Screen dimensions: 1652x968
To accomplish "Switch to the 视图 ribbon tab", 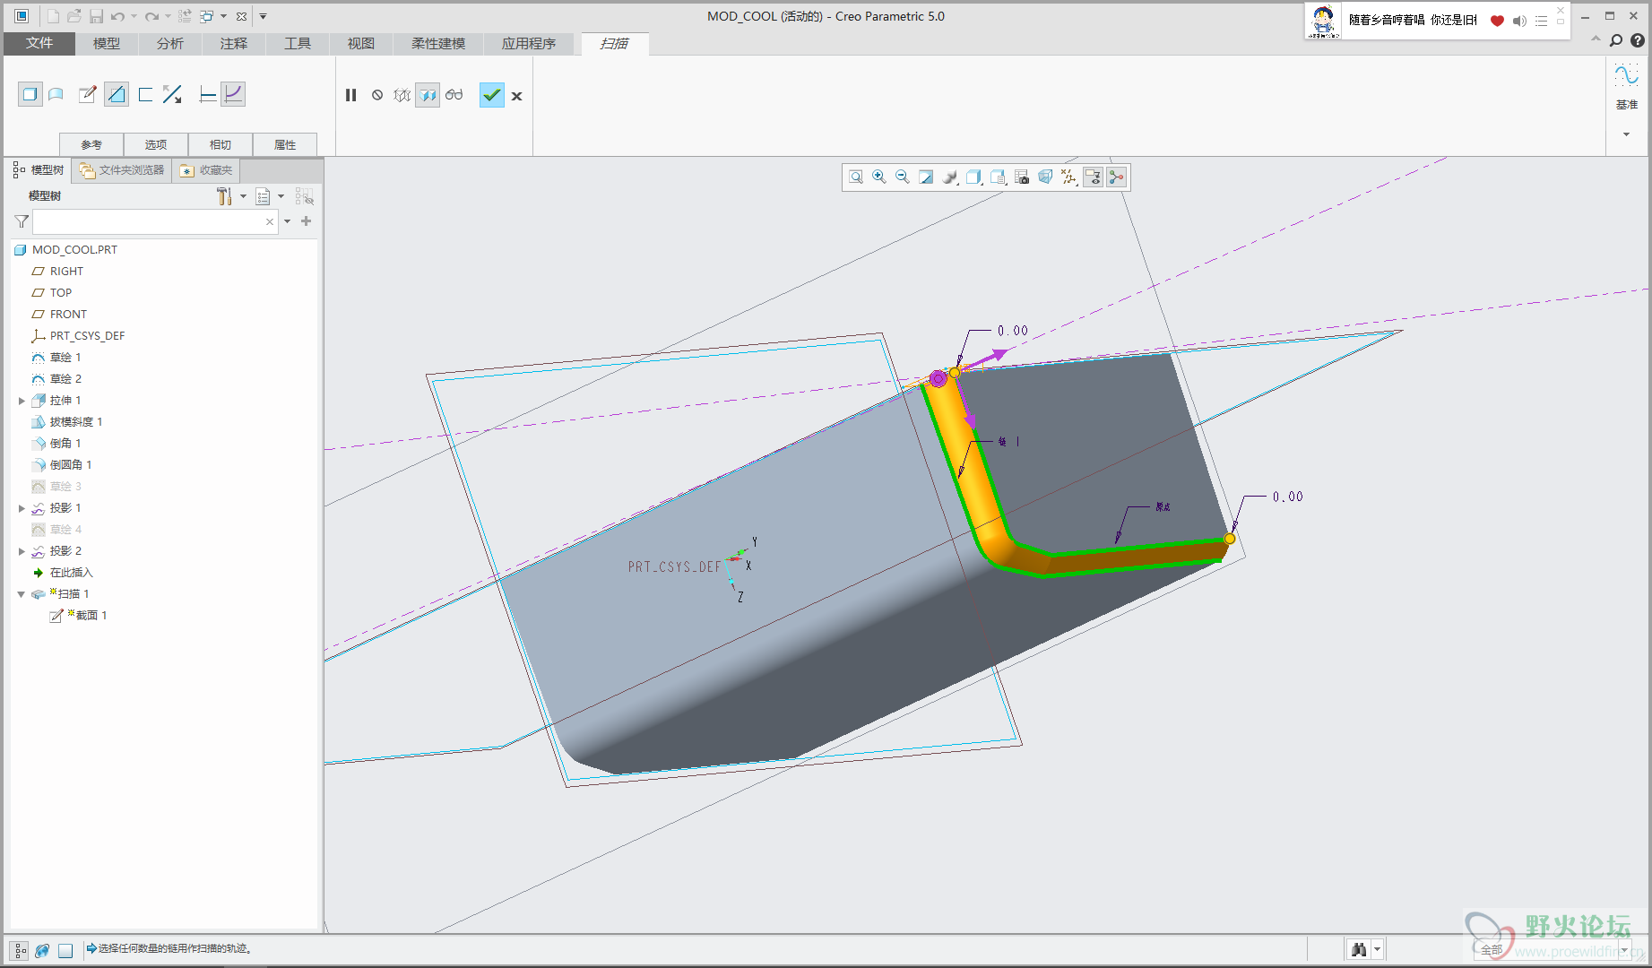I will tap(361, 43).
